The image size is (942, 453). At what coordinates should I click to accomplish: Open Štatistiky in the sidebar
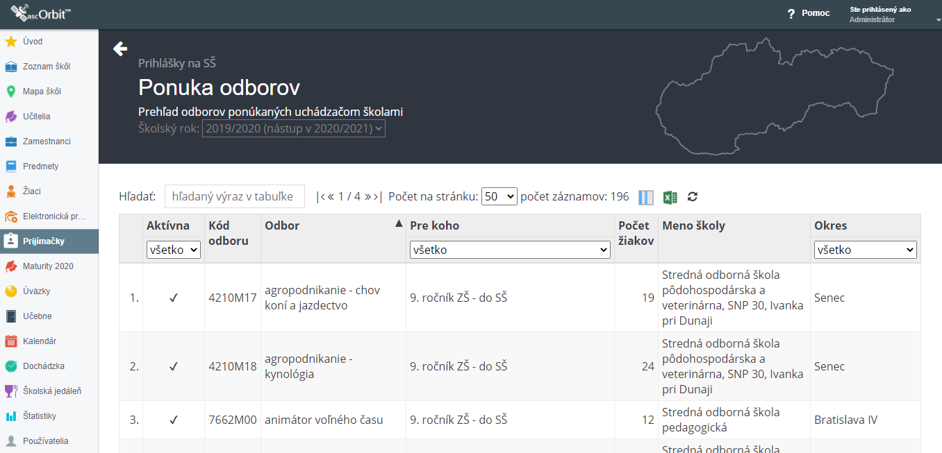point(40,416)
